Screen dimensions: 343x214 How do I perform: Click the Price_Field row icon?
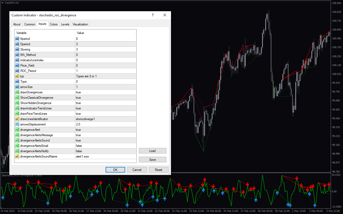pos(17,66)
